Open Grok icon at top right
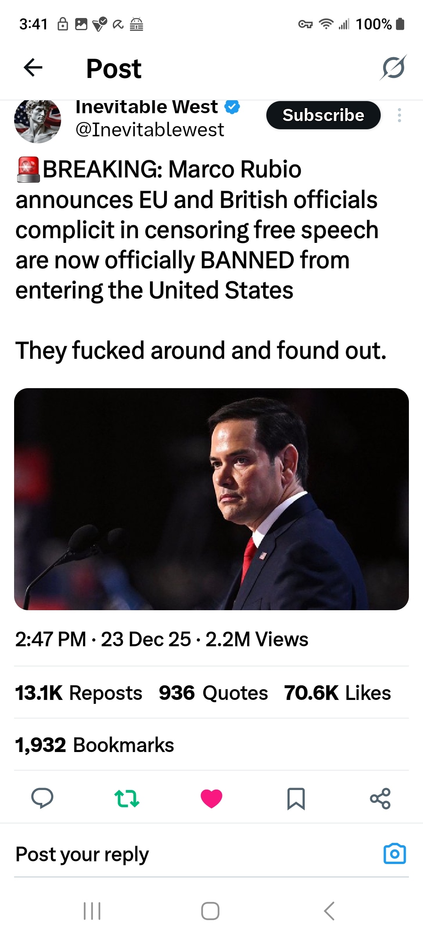This screenshot has width=423, height=940. click(x=393, y=68)
